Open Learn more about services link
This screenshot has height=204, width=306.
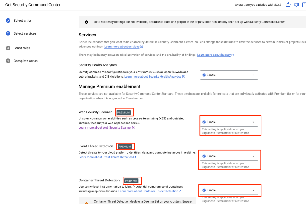(x=122, y=47)
